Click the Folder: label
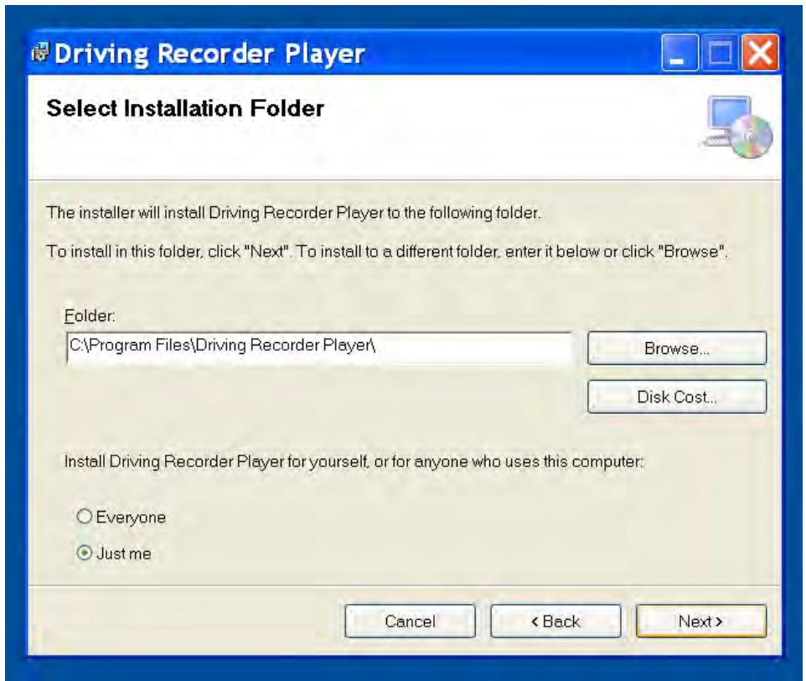The height and width of the screenshot is (681, 806). click(90, 315)
